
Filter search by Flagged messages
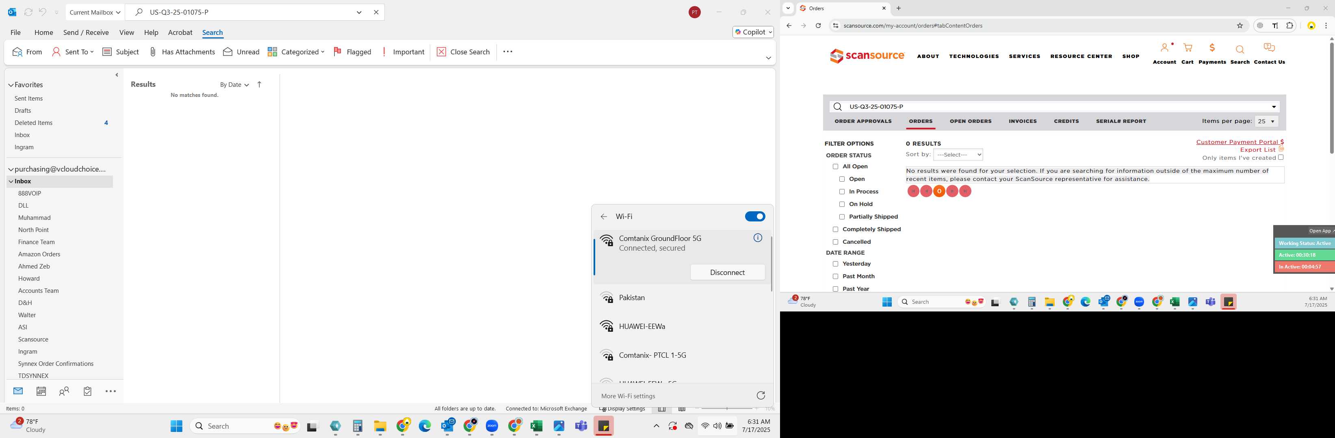pyautogui.click(x=352, y=52)
